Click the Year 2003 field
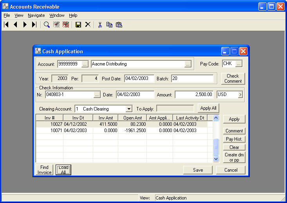 (60, 78)
